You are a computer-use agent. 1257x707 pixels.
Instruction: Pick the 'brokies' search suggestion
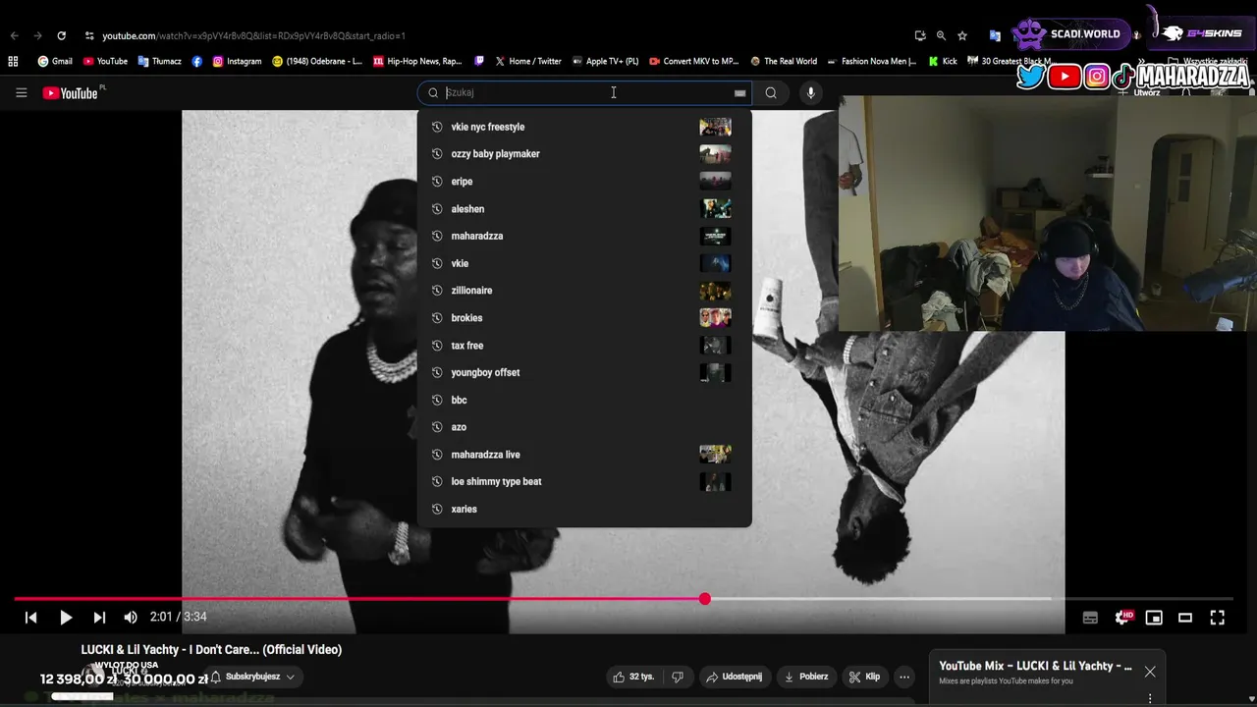584,318
